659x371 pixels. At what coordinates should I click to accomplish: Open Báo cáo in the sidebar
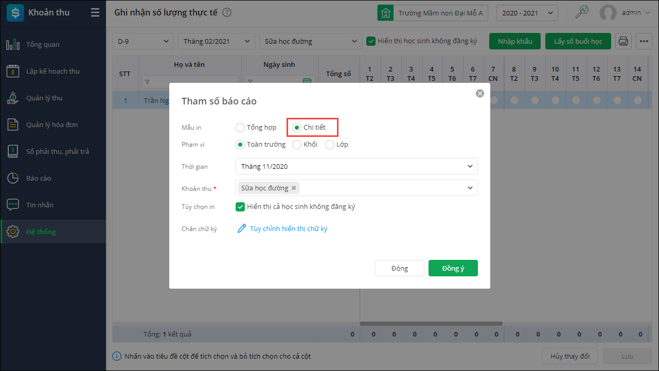point(39,178)
